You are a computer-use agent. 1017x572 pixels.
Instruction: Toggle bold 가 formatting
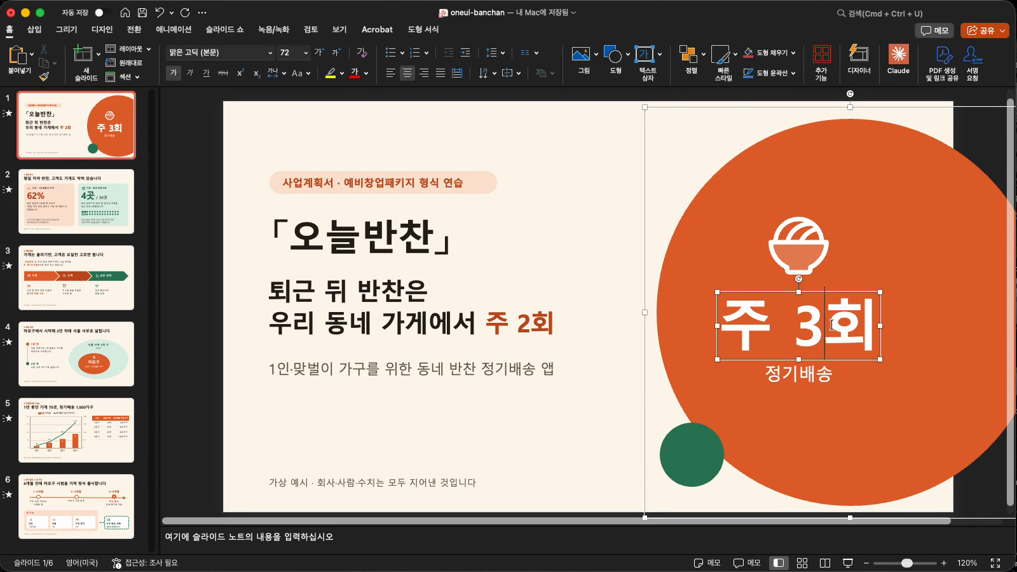point(174,73)
